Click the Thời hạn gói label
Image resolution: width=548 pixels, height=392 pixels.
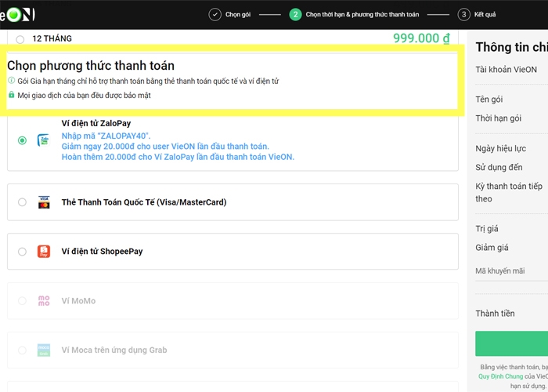point(499,118)
